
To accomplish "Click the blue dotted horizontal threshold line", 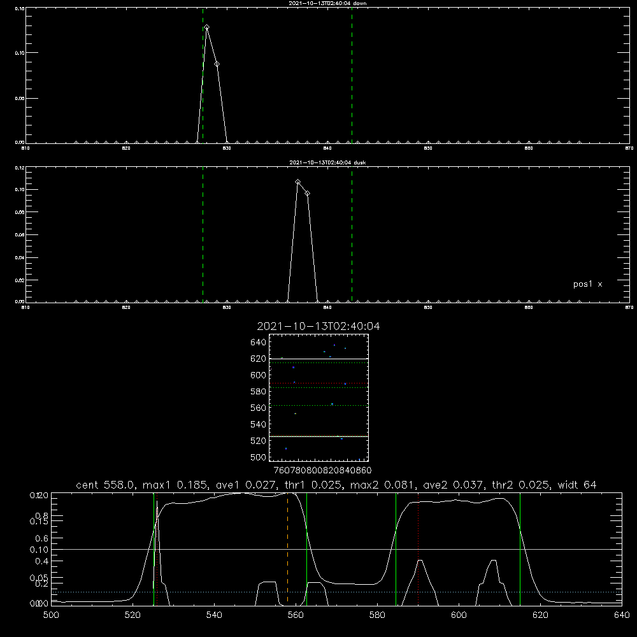I will coord(336,592).
